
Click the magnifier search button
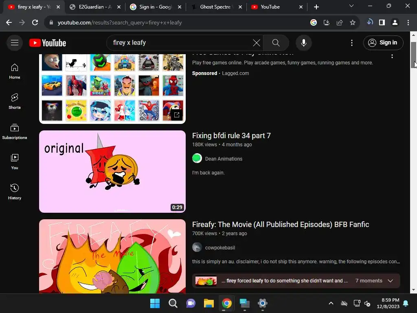coord(276,42)
